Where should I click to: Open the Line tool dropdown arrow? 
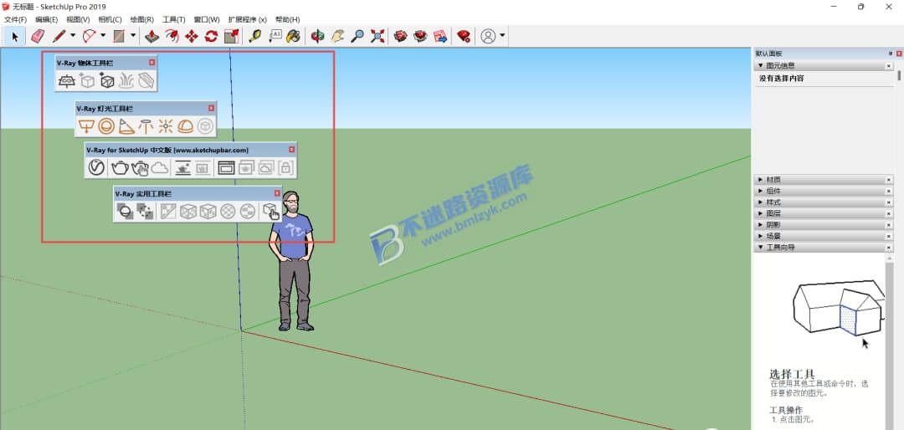pos(73,36)
